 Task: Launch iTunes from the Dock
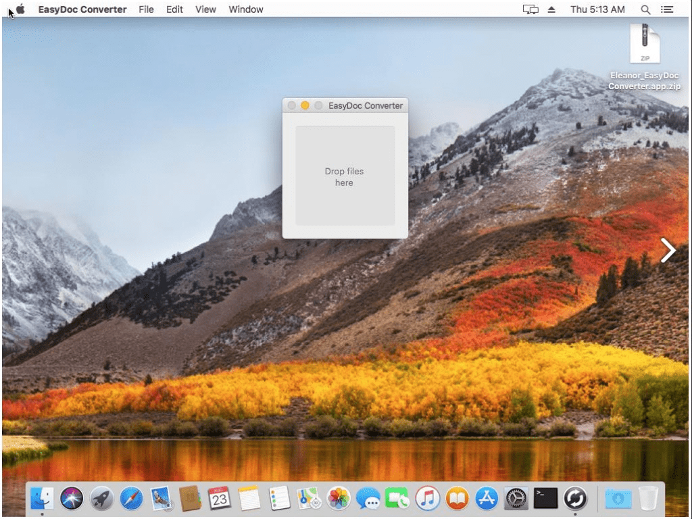click(x=427, y=499)
